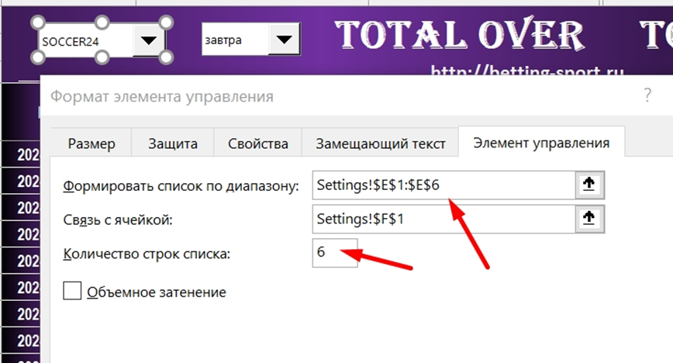Select the Элемент управления tab
673x363 pixels.
pyautogui.click(x=541, y=143)
